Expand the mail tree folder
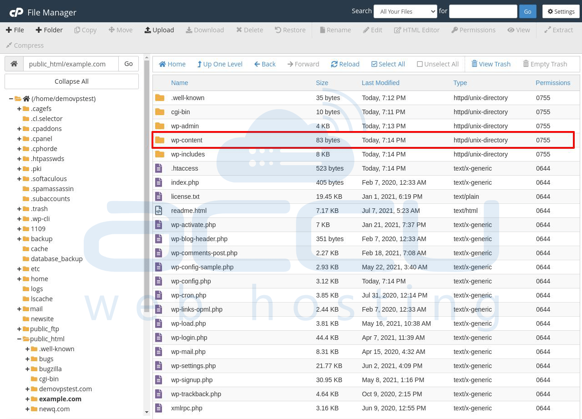582x419 pixels. pyautogui.click(x=19, y=309)
